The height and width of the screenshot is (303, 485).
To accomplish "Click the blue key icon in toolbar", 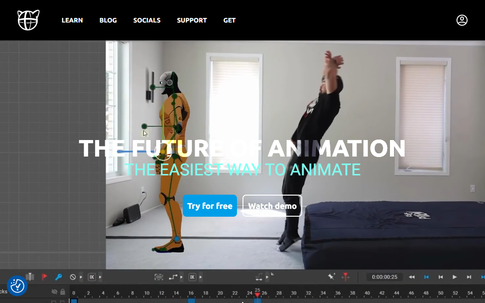I will coord(58,277).
